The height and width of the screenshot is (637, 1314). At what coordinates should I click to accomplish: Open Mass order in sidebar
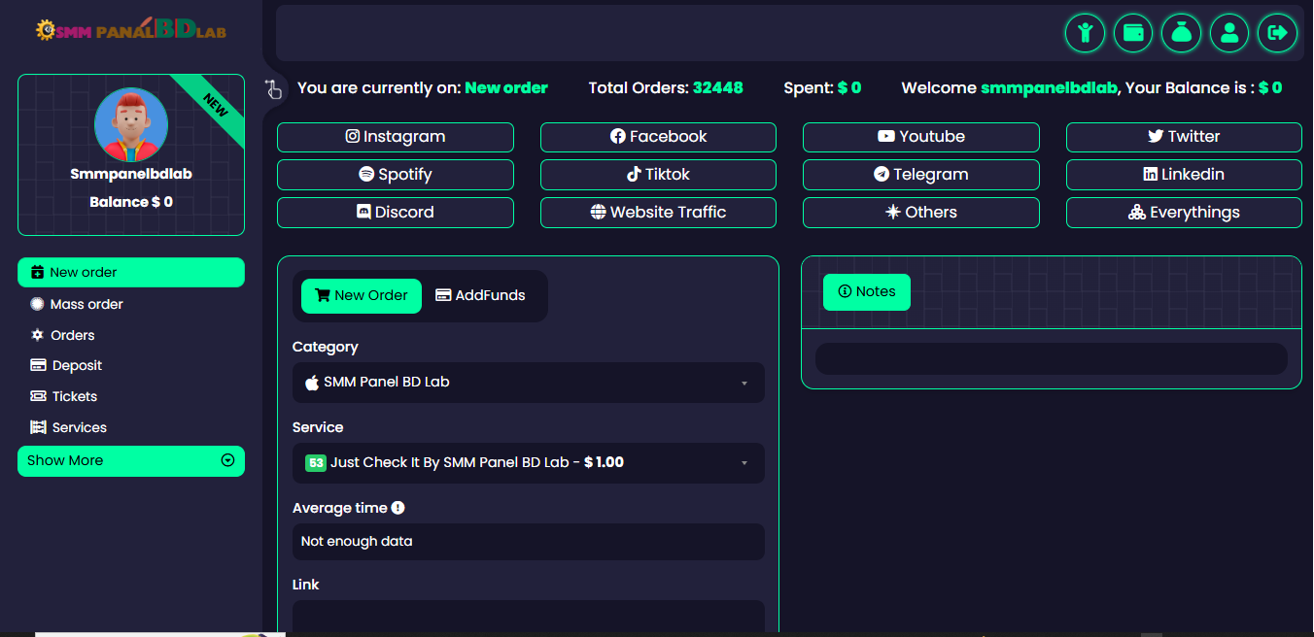(86, 304)
